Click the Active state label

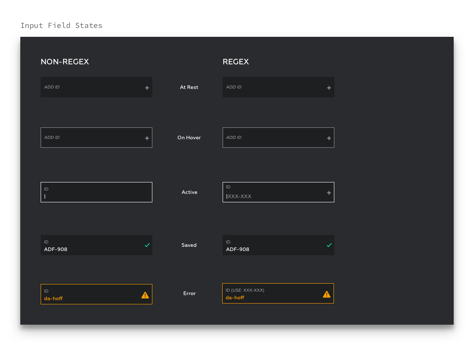point(189,192)
